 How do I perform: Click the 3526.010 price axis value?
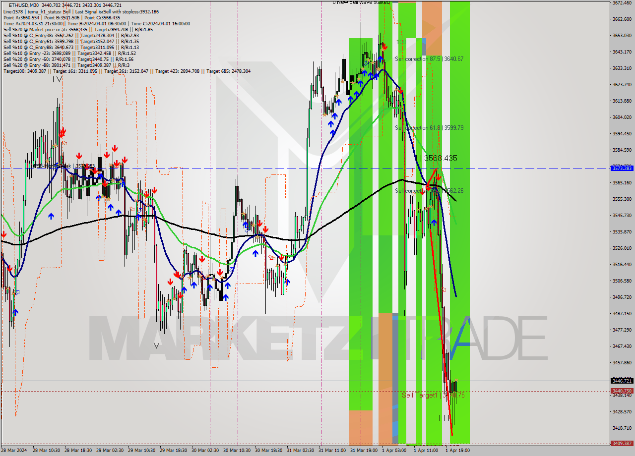622,248
